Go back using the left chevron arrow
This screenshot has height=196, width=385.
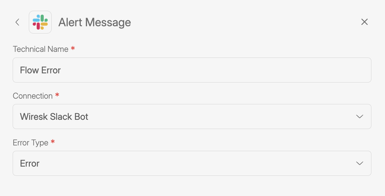click(17, 22)
